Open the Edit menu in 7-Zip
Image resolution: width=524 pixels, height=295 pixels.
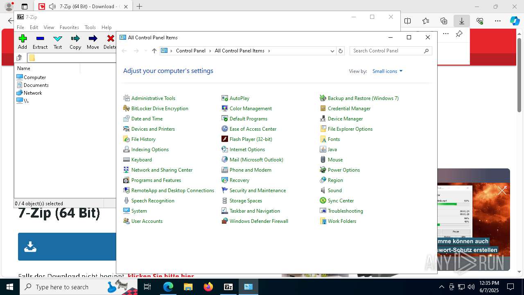[34, 27]
